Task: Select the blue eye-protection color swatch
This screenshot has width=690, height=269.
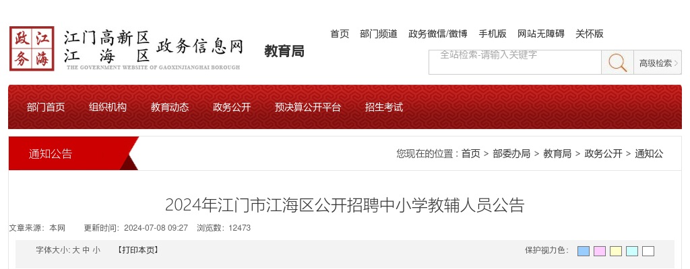Action: [x=584, y=251]
